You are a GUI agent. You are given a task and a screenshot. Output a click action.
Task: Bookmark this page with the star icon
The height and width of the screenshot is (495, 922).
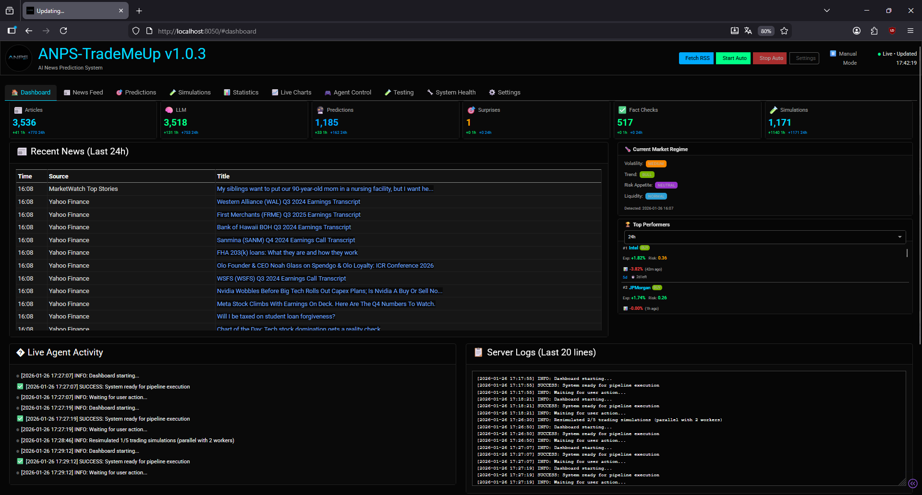(784, 31)
